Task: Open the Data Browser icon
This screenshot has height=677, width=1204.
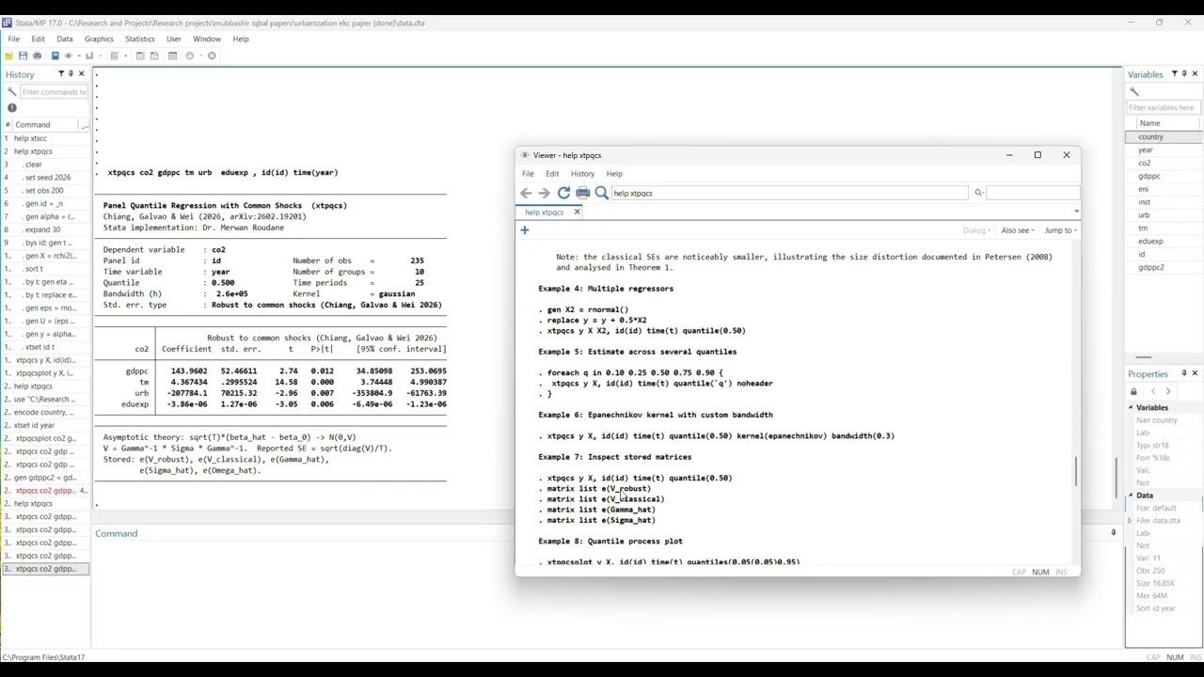Action: point(155,55)
